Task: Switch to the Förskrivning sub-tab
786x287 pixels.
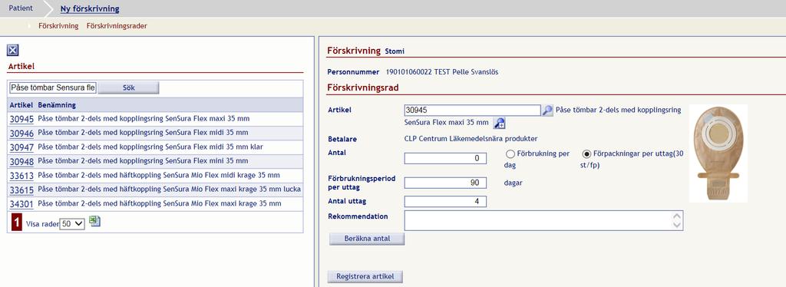Action: tap(58, 26)
